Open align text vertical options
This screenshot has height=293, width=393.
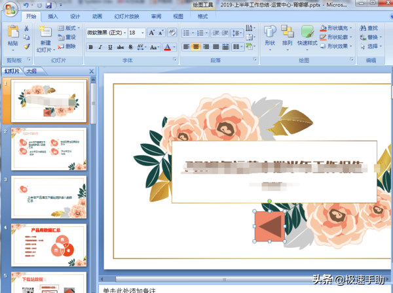[250, 37]
